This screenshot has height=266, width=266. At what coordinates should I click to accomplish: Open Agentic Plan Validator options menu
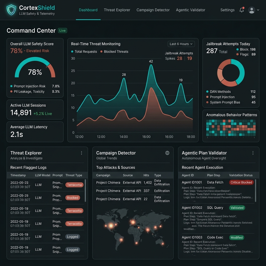(x=253, y=153)
